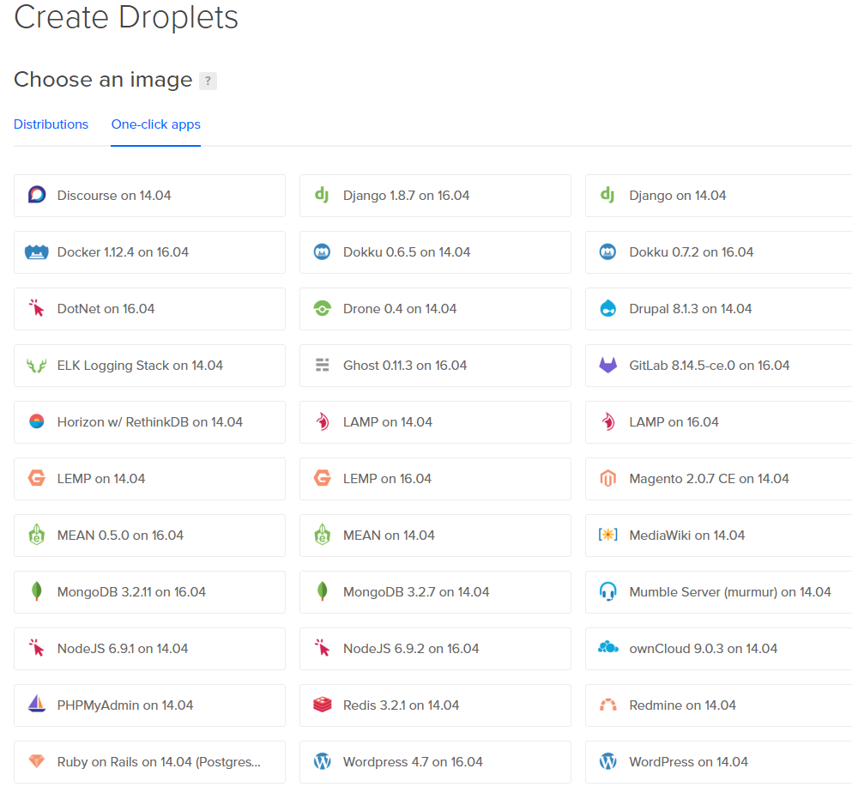Click the NodeJS 6.9.2 on 16.04 icon

coord(323,648)
